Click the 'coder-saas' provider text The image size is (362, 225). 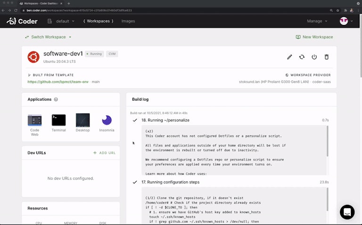pos(321,81)
